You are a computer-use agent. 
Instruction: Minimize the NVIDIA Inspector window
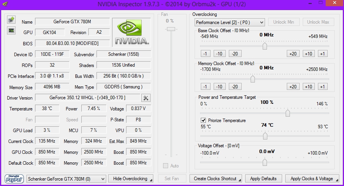pos(310,3)
